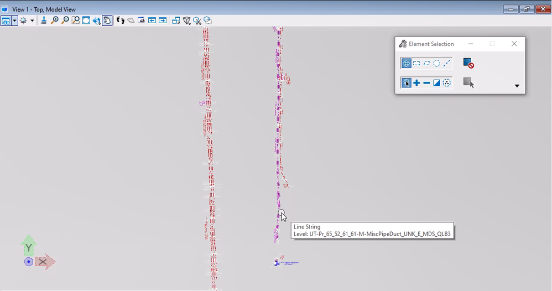Click the blue symbol near drawing bottom
Viewport: 552px width, 291px height.
(277, 263)
